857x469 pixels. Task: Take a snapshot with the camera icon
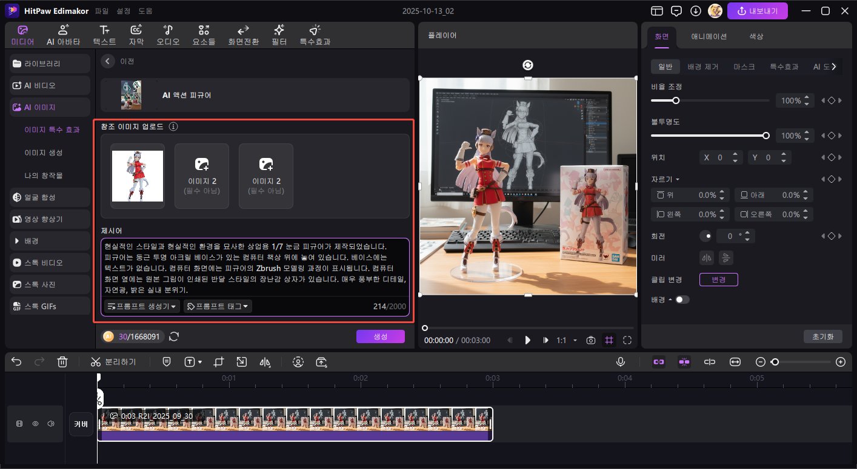coord(591,340)
